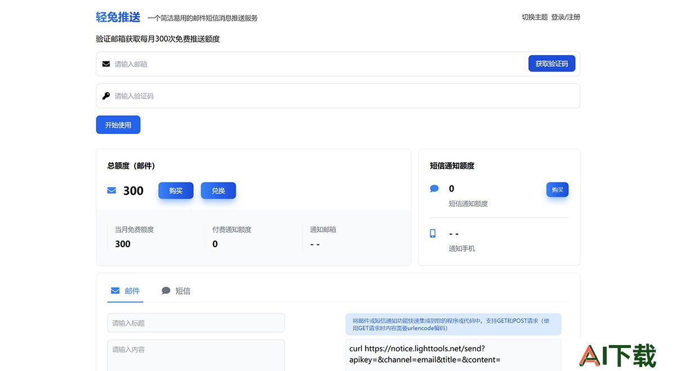Click the tagline 一个简洁易用的邮件短信消息推送服务

[x=203, y=18]
